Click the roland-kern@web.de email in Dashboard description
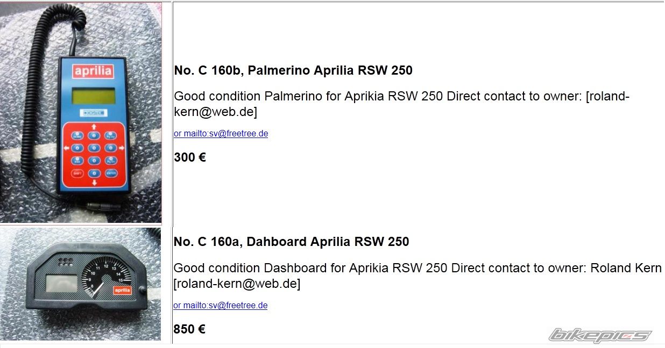Viewport: 665px width, 348px height. tap(237, 284)
